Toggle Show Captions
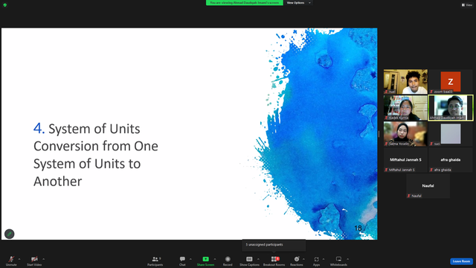This screenshot has width=476, height=268. (249, 261)
